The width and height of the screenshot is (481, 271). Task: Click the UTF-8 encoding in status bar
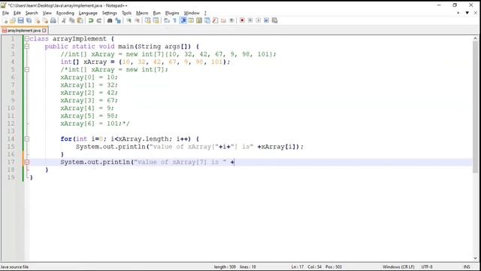pyautogui.click(x=427, y=266)
